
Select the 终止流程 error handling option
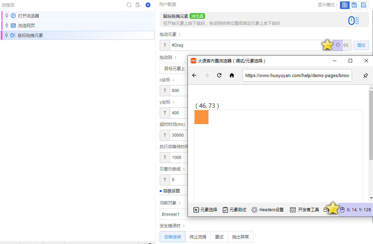coord(198,237)
